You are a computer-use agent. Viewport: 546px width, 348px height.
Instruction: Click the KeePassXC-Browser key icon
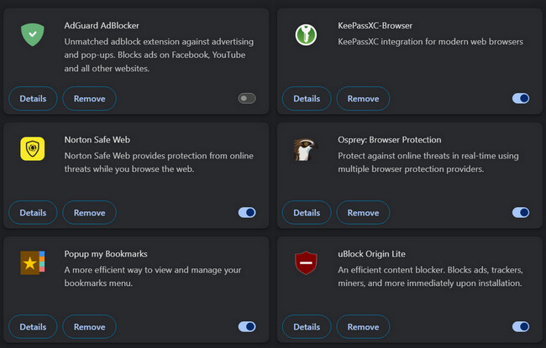pyautogui.click(x=306, y=34)
